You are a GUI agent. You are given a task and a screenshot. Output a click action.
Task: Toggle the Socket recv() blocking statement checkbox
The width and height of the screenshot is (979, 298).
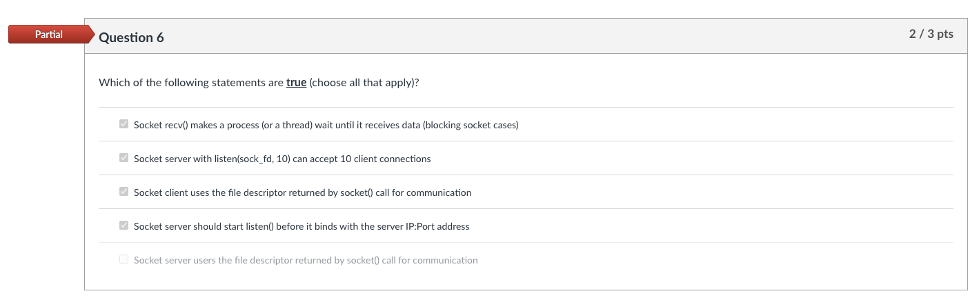124,125
